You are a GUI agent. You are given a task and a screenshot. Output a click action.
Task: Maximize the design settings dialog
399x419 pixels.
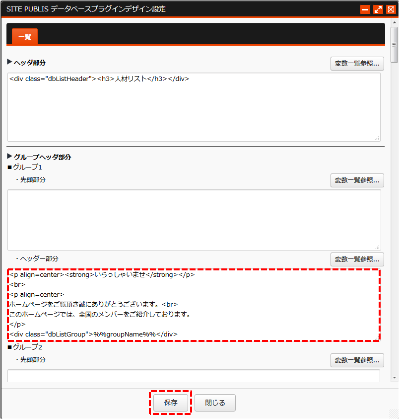378,9
